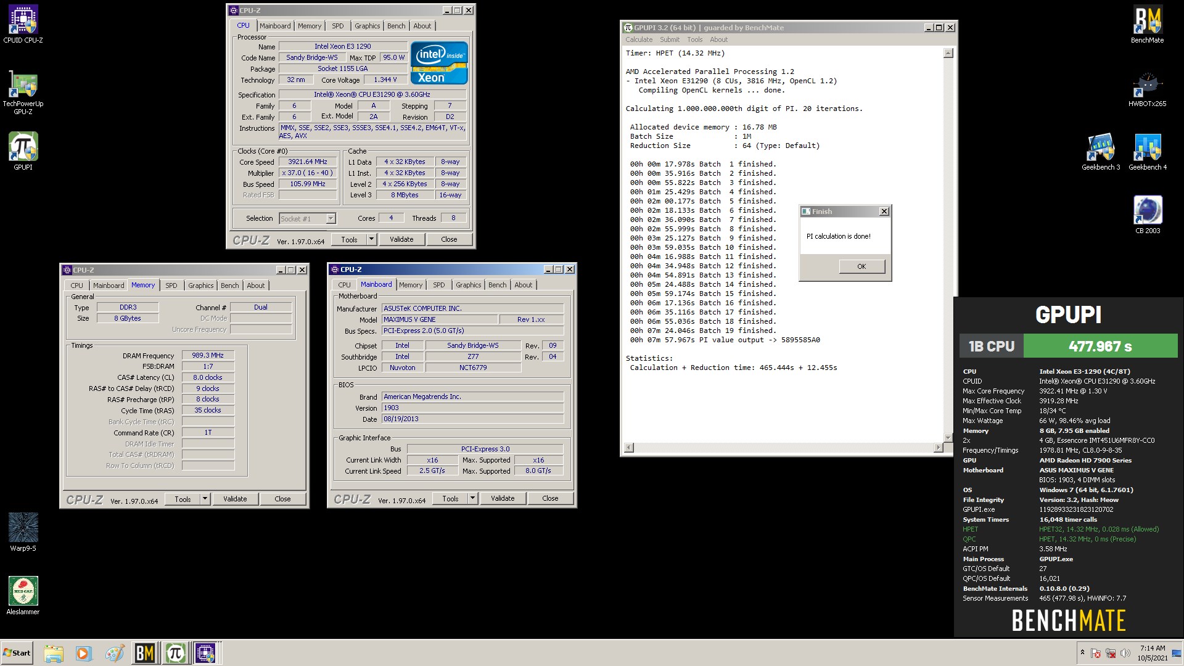Open the Submit menu in GPUPI

[670, 39]
